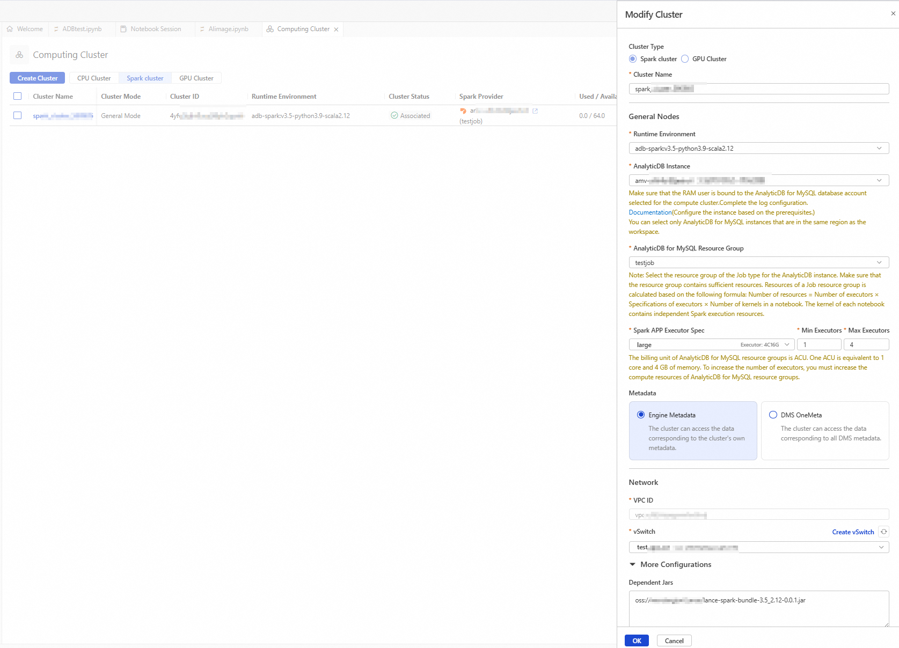Filter by the Spark cluster tab
This screenshot has height=648, width=899.
pyautogui.click(x=145, y=78)
